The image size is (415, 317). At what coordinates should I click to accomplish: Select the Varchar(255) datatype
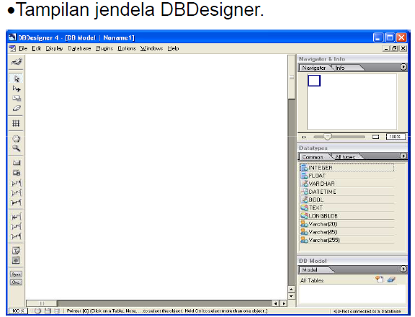click(x=347, y=240)
